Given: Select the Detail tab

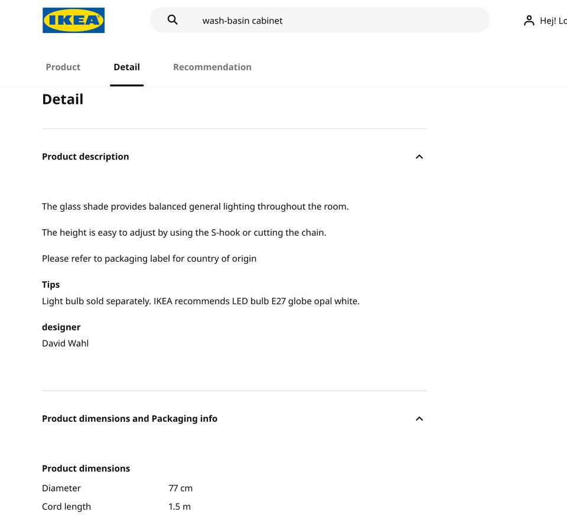Looking at the screenshot, I should click(x=126, y=67).
